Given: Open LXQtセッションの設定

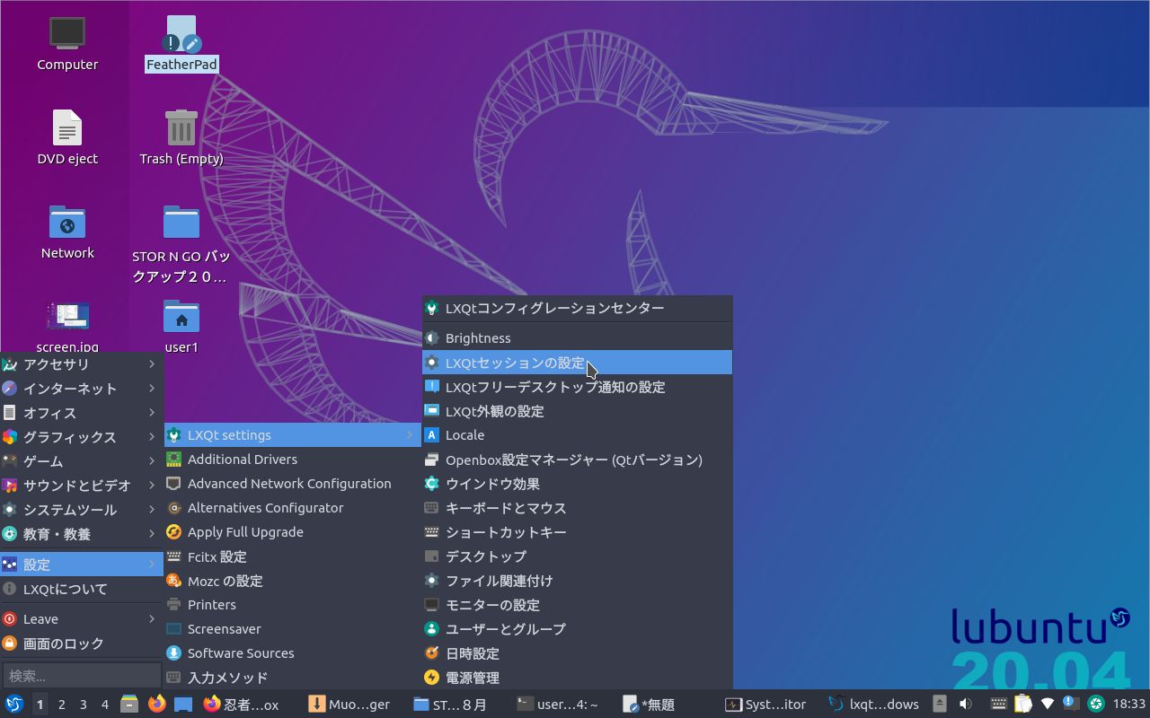Looking at the screenshot, I should [578, 363].
